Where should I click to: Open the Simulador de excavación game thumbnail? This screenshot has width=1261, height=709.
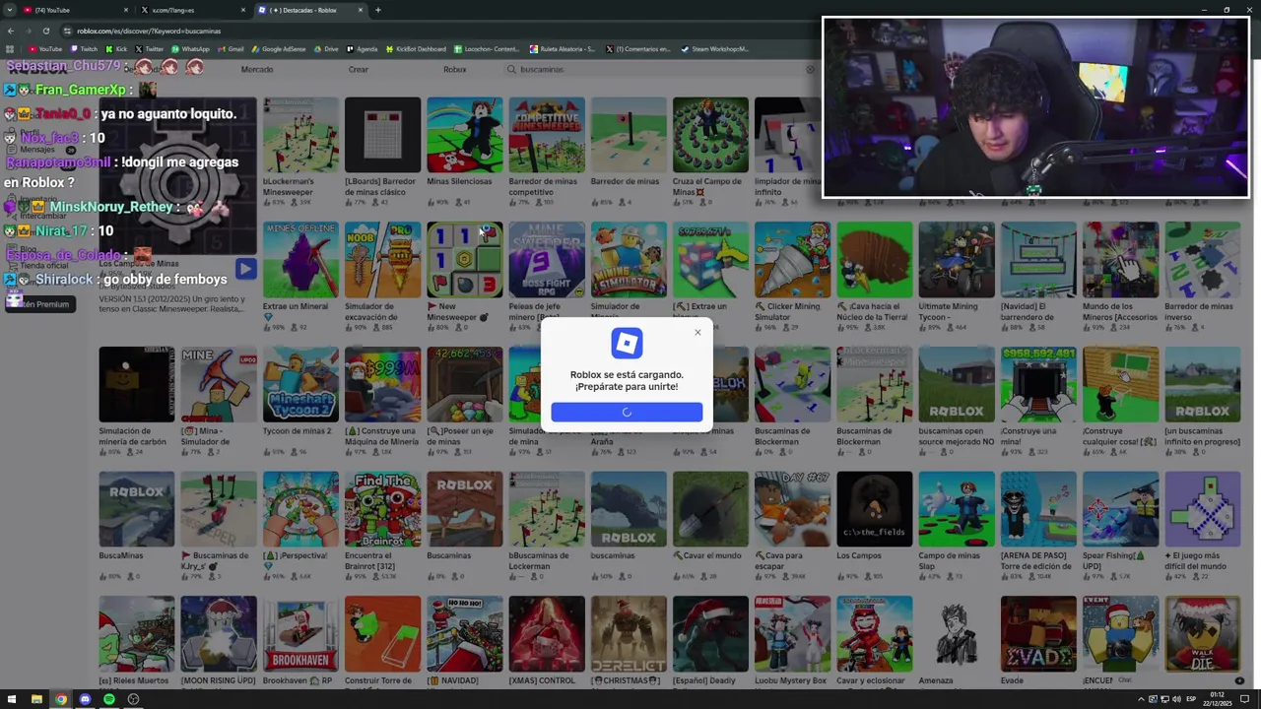[382, 260]
